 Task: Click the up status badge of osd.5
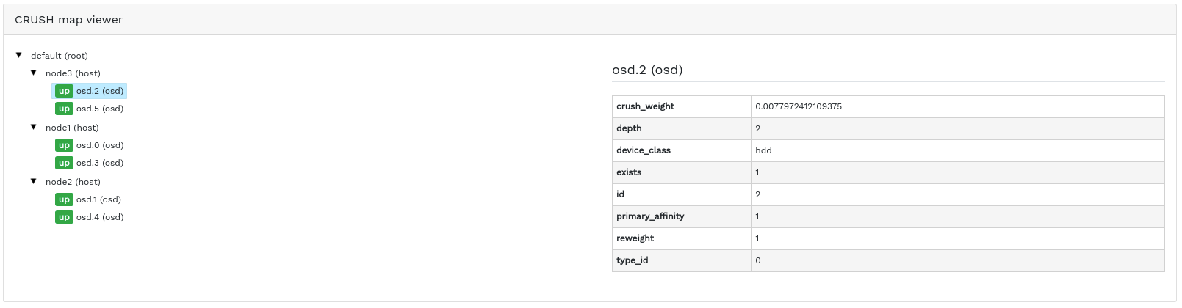[64, 109]
